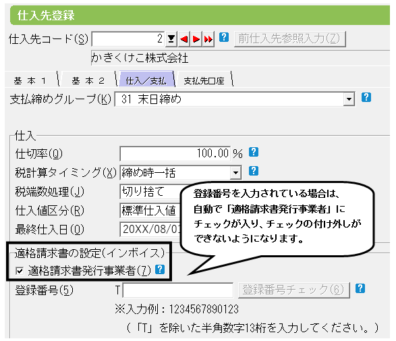Image resolution: width=396 pixels, height=341 pixels.
Task: Open help icon beside 登録番号チェック button
Action: (360, 288)
